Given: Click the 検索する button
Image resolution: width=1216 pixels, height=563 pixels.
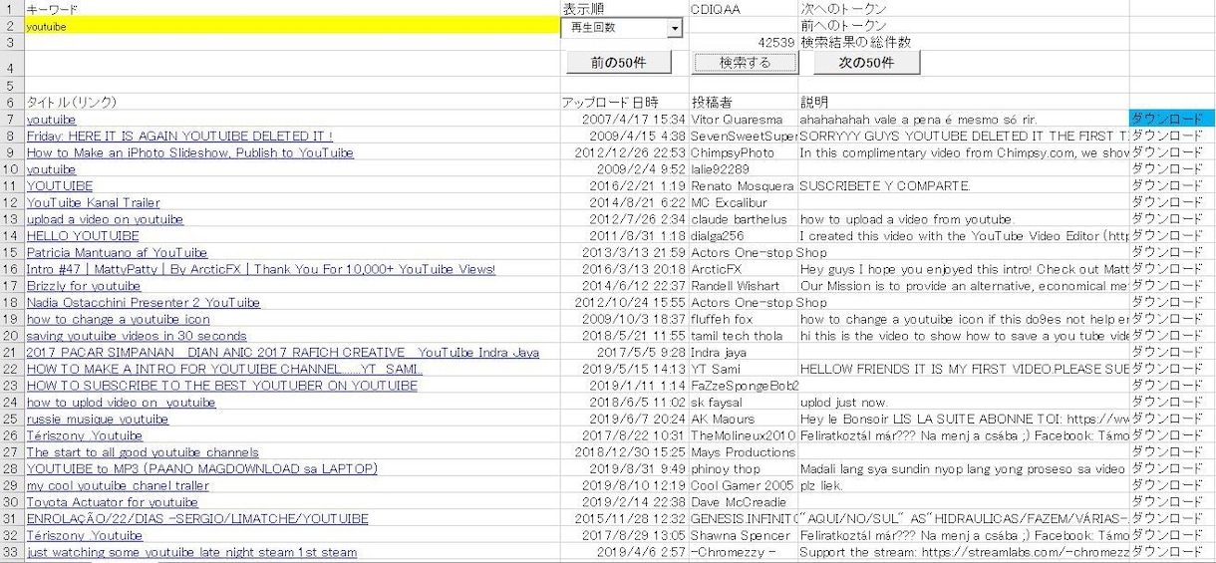Looking at the screenshot, I should coord(746,63).
